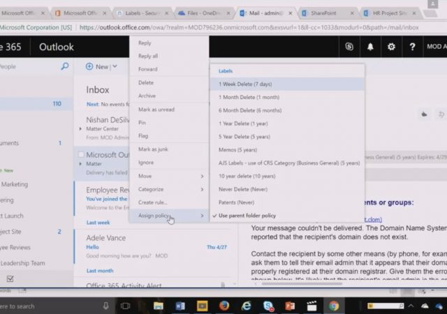Choose Reply all in context menu

[169, 56]
